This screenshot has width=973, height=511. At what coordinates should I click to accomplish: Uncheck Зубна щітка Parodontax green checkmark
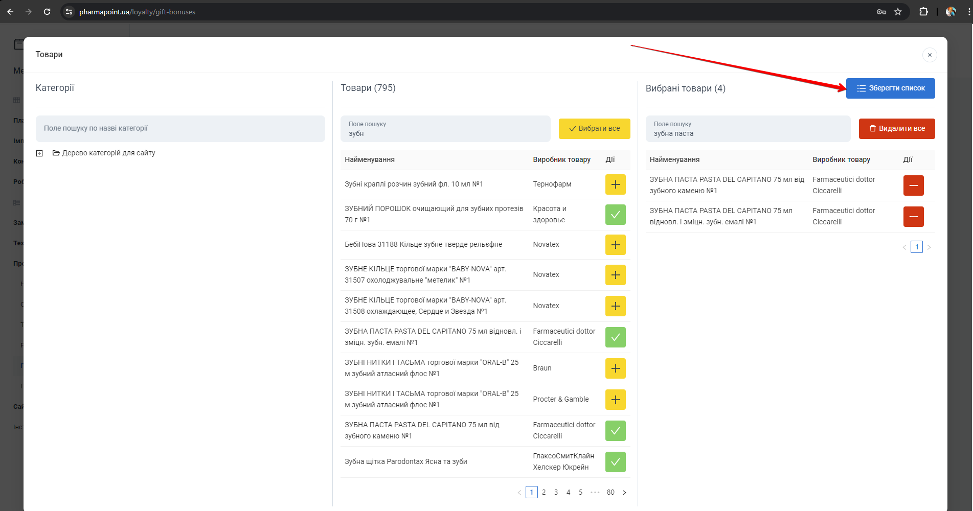tap(615, 462)
